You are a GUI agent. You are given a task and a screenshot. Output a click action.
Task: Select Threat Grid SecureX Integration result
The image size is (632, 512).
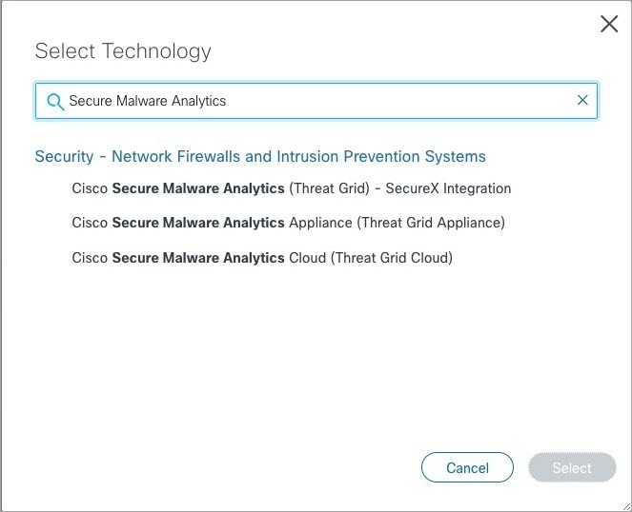pyautogui.click(x=292, y=188)
